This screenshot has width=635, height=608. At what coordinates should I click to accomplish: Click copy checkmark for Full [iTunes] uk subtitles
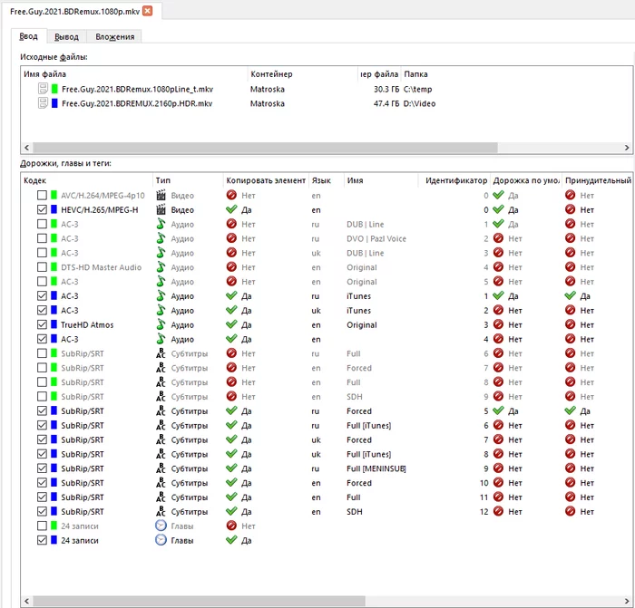coord(231,454)
